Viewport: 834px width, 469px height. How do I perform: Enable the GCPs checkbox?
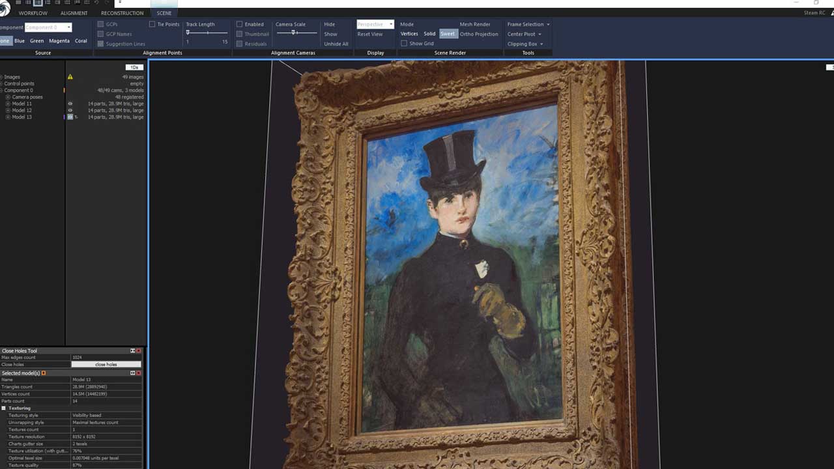pyautogui.click(x=101, y=24)
